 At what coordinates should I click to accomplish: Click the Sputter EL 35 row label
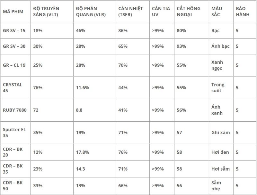click(x=14, y=132)
